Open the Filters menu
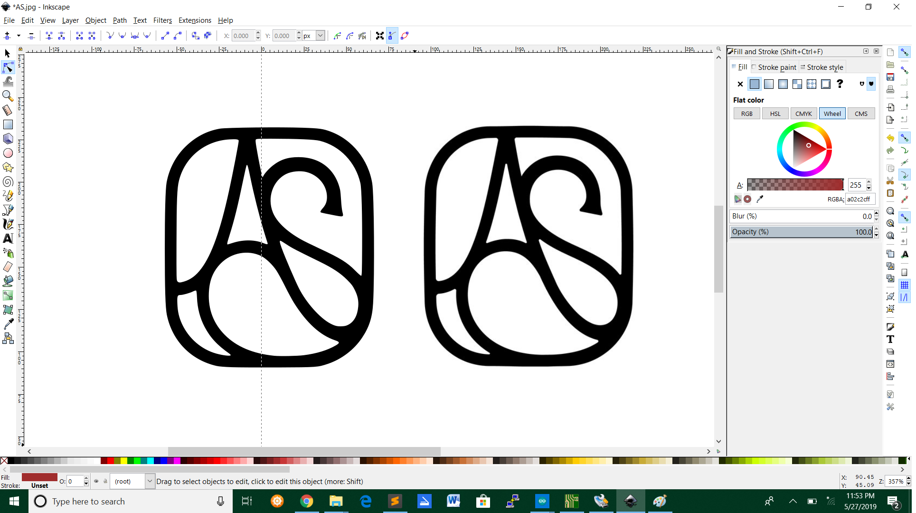Screen dimensions: 916x513 pyautogui.click(x=162, y=20)
